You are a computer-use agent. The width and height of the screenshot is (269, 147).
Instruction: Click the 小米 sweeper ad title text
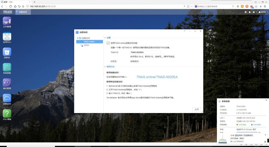[241, 135]
